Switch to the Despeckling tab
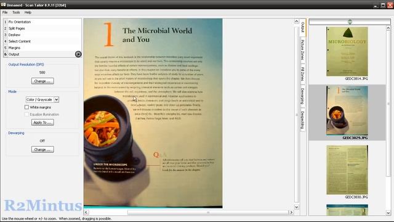This screenshot has height=222, width=394. (303, 120)
